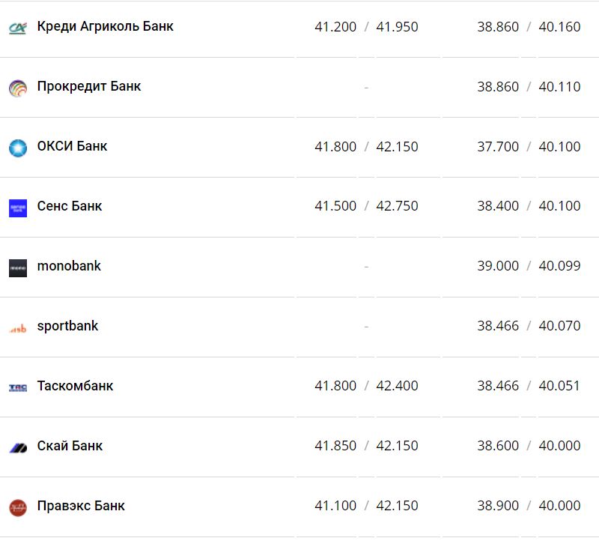Open the Креди Агриколь Банк link
This screenshot has width=599, height=541.
tap(105, 26)
